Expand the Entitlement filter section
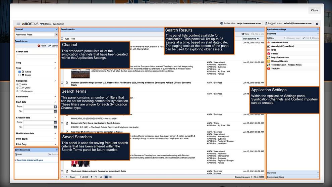 click(55, 97)
